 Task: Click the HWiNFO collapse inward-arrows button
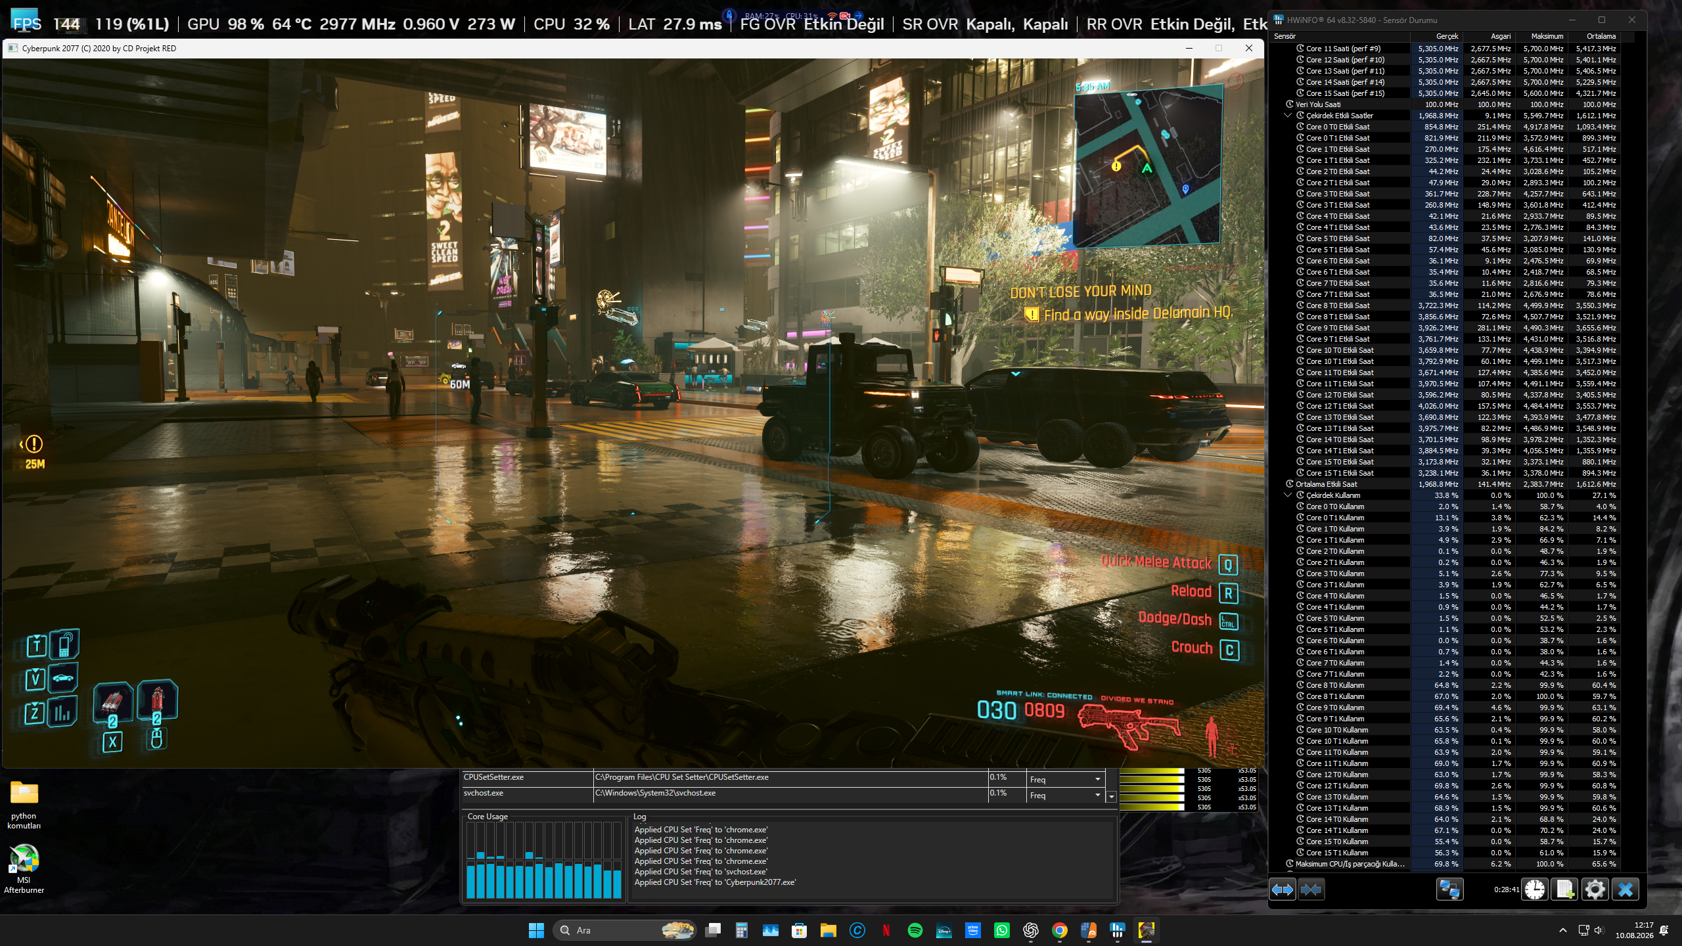[1311, 890]
